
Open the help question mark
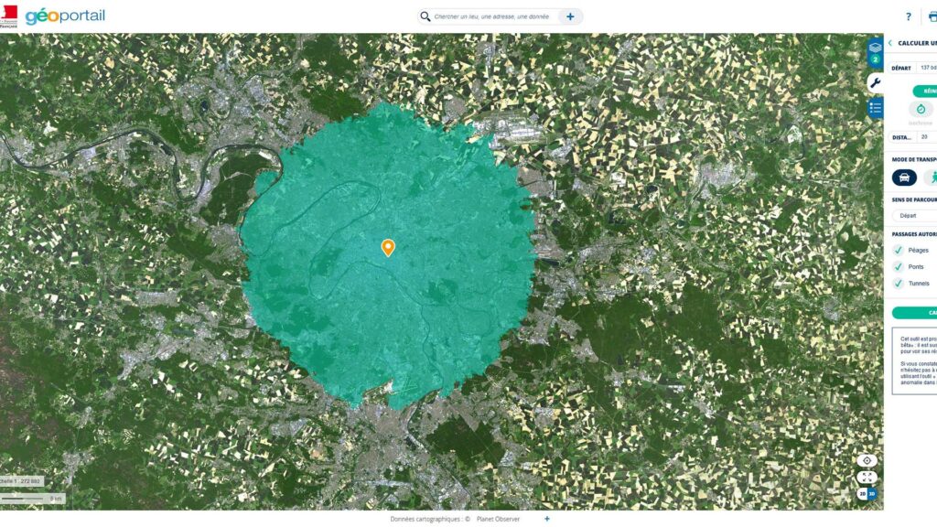tap(909, 16)
